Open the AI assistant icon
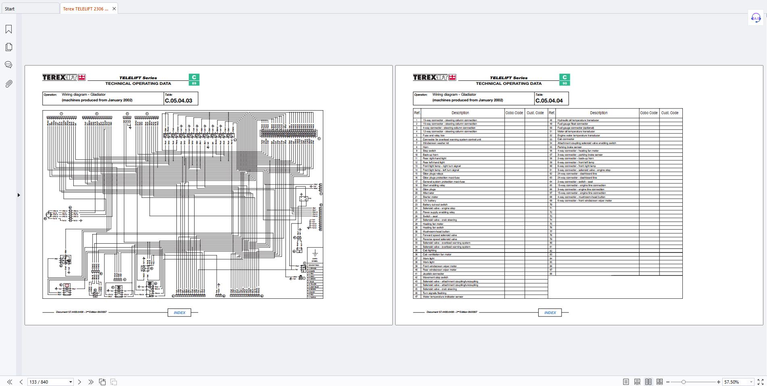Viewport: 767px width, 386px height. pos(756,18)
